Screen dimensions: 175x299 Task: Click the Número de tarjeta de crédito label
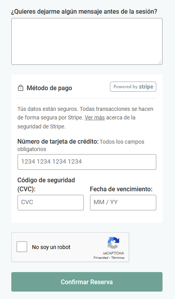[58, 141]
